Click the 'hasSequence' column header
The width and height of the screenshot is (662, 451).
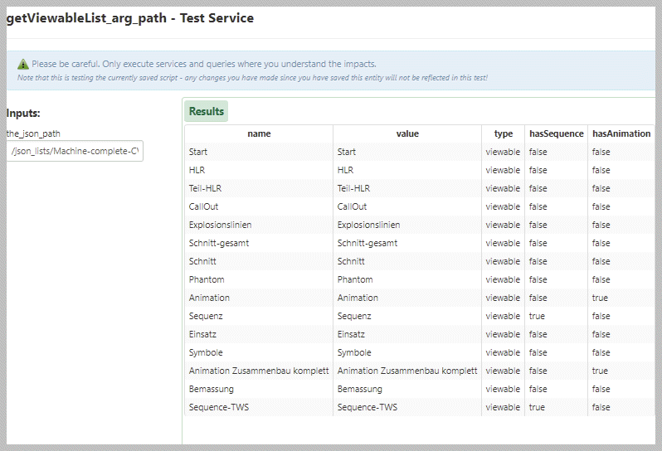tap(556, 133)
